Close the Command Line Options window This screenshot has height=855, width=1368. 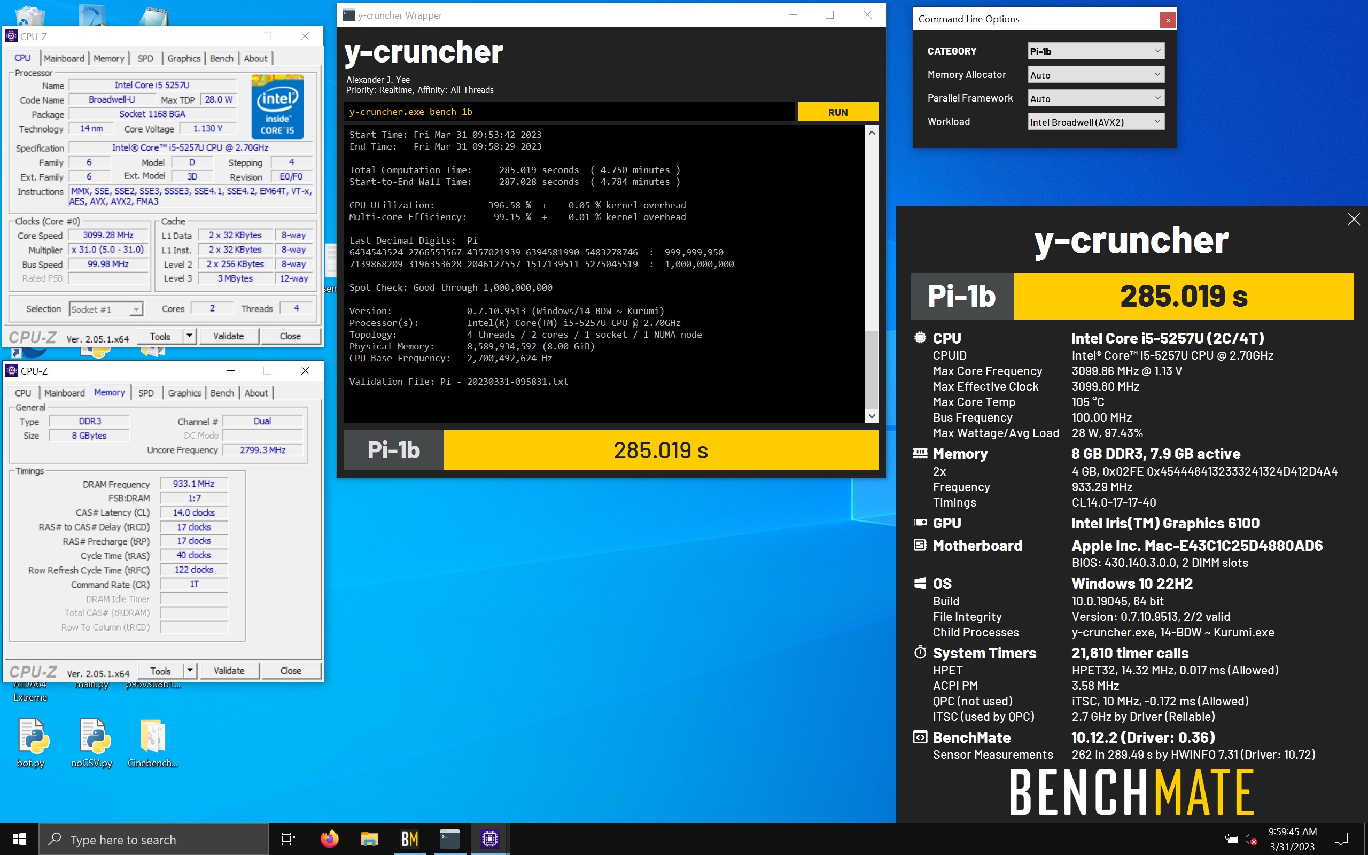tap(1168, 20)
